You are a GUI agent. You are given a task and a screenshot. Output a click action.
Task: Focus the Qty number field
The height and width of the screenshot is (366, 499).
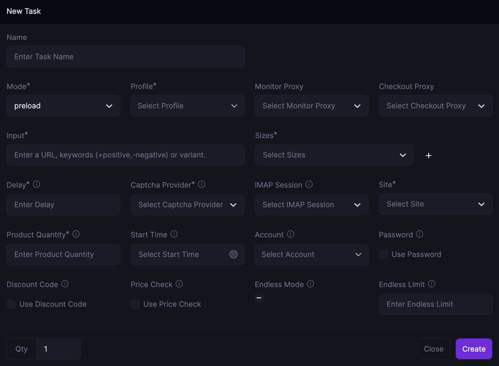pos(58,349)
